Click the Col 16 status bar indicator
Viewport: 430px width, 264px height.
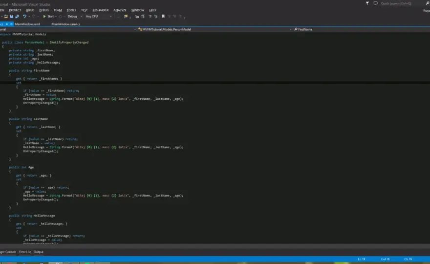point(386,259)
